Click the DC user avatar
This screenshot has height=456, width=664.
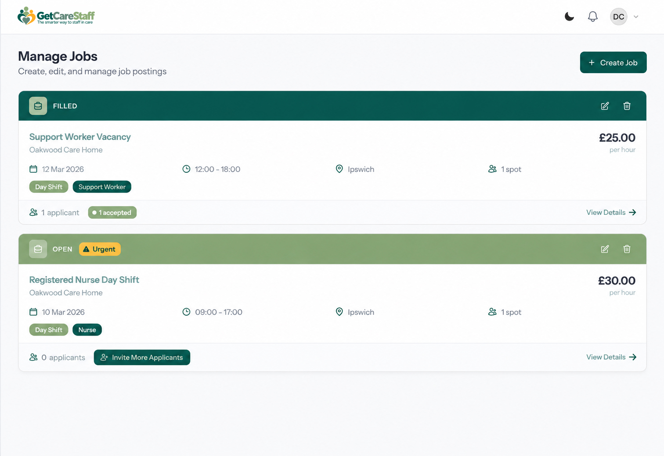(x=618, y=17)
